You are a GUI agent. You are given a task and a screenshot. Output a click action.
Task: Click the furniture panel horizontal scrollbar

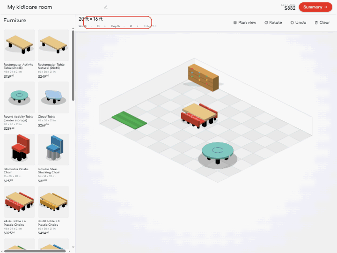coord(35,251)
